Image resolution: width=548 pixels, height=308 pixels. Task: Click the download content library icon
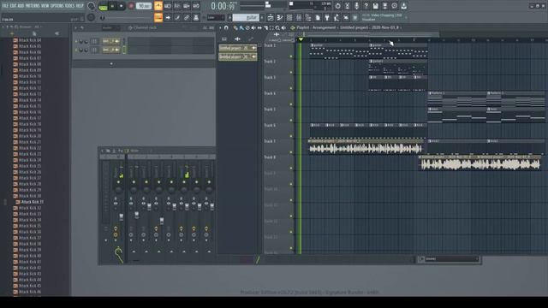click(403, 6)
